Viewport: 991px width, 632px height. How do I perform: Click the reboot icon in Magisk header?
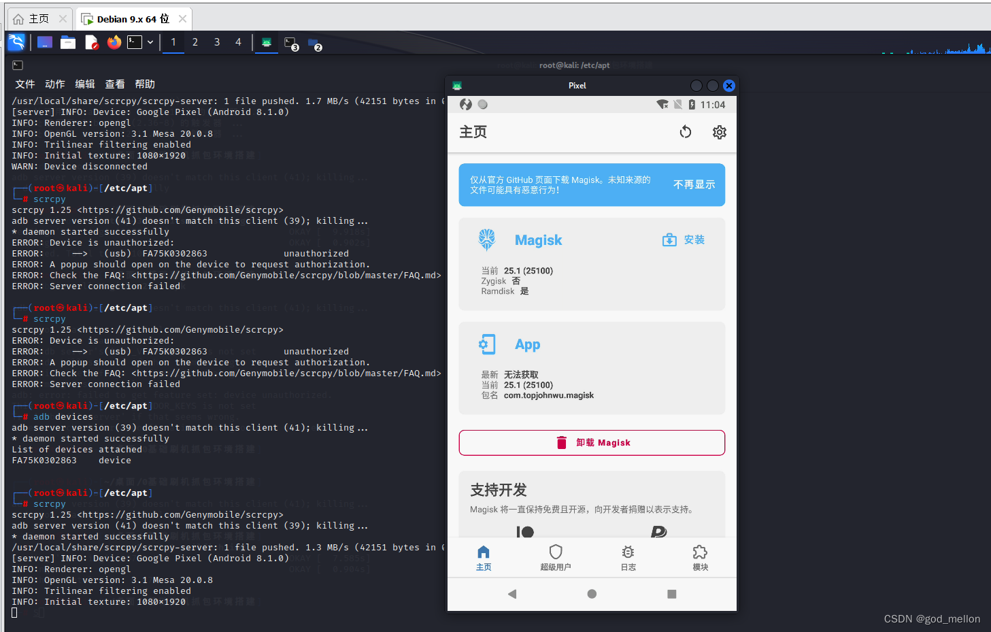point(686,132)
